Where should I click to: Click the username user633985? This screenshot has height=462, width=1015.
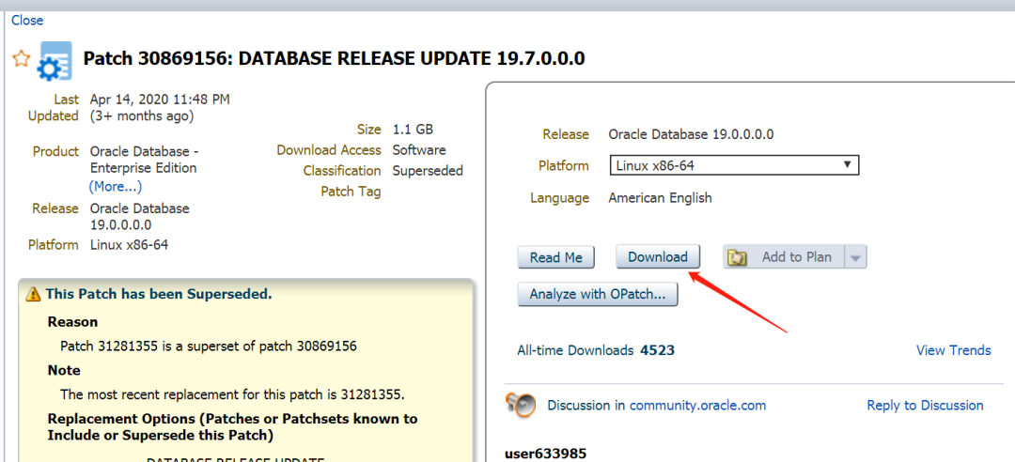pyautogui.click(x=546, y=453)
